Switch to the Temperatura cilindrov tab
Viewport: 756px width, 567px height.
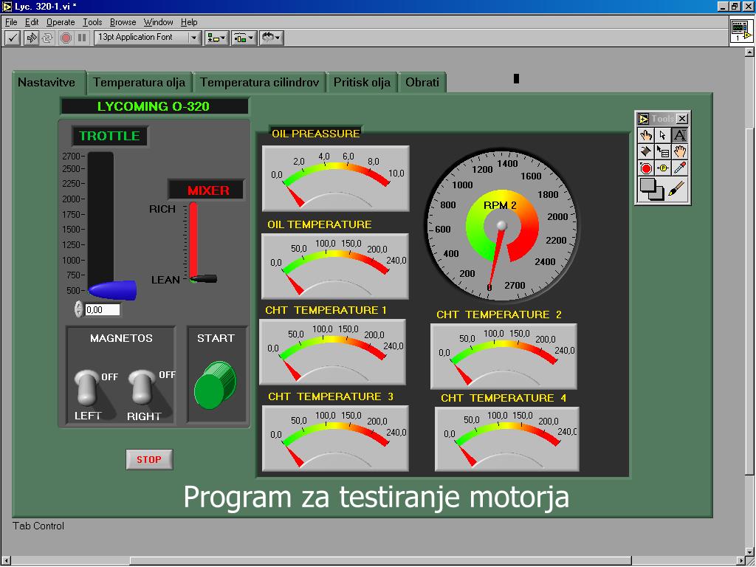(259, 83)
